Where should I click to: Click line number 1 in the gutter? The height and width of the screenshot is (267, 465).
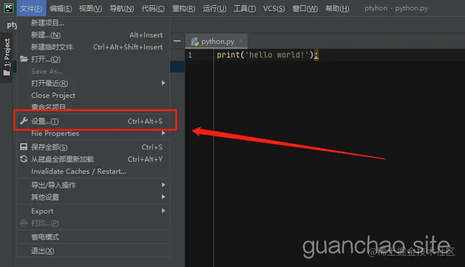(x=190, y=55)
